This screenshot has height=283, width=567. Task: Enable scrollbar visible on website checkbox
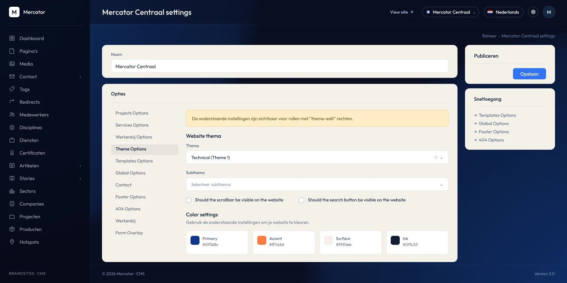189,200
